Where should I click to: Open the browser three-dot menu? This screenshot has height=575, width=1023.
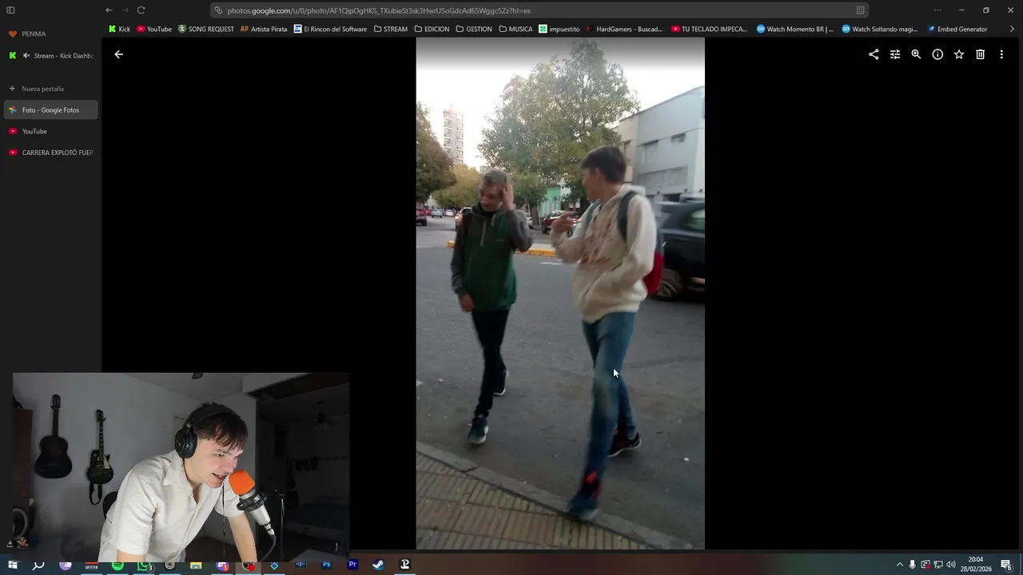click(x=937, y=10)
